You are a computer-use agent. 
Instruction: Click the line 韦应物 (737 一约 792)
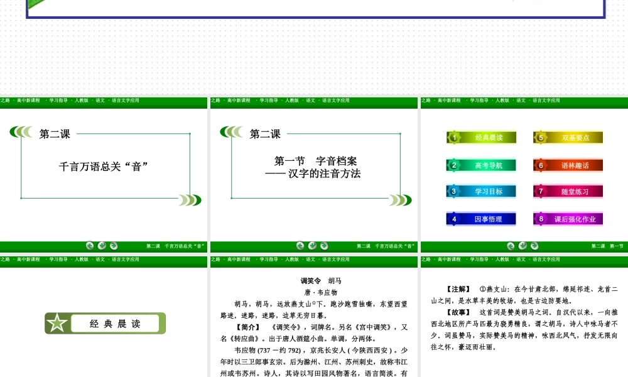(321, 350)
